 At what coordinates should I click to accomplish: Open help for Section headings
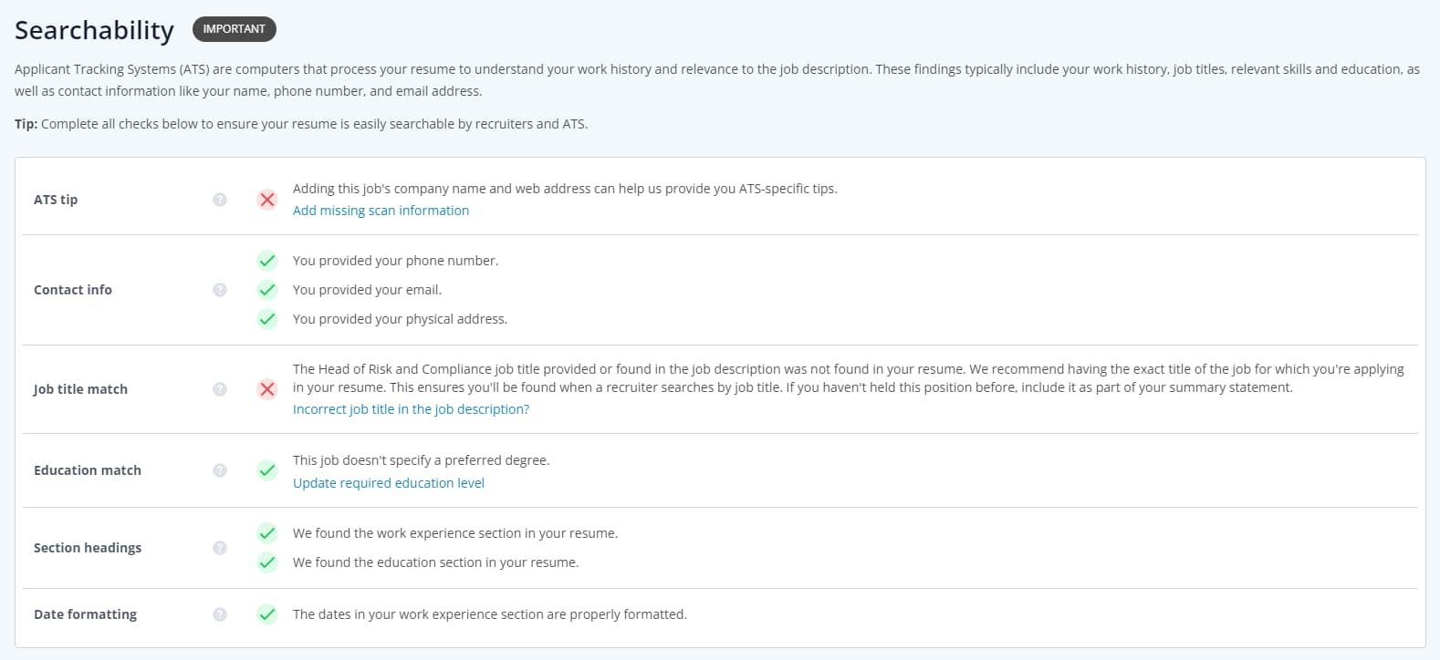pyautogui.click(x=220, y=548)
